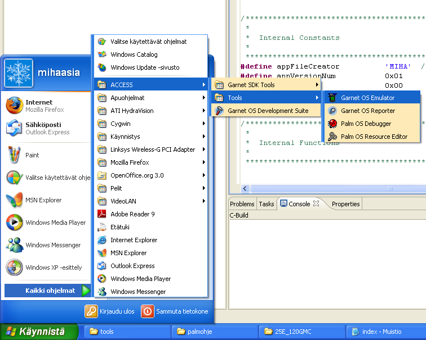The width and height of the screenshot is (426, 340).
Task: Click the Palm OS Debugger ladybug icon
Action: coord(332,124)
